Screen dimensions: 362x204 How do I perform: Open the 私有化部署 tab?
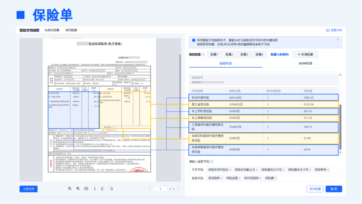[51, 30]
